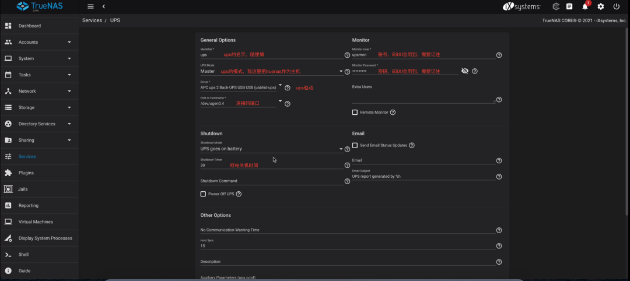Image resolution: width=630 pixels, height=281 pixels.
Task: Toggle Monitor Password visibility eye icon
Action: [x=465, y=71]
